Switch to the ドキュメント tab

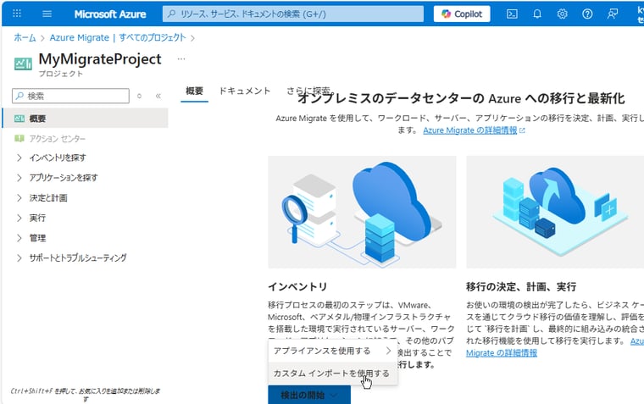tap(244, 91)
